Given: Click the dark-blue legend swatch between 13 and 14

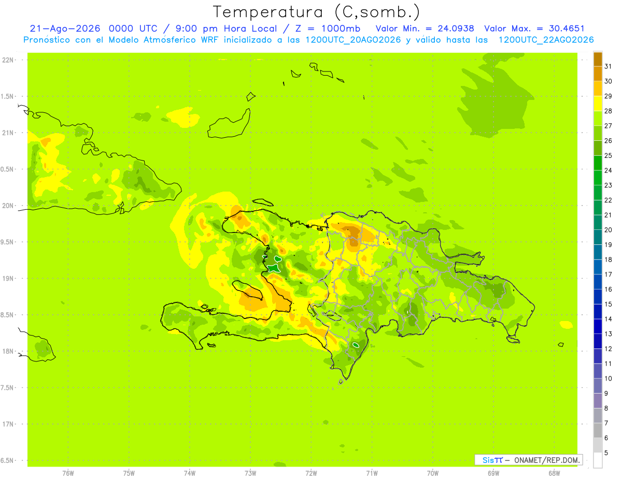Looking at the screenshot, I should click(x=598, y=326).
